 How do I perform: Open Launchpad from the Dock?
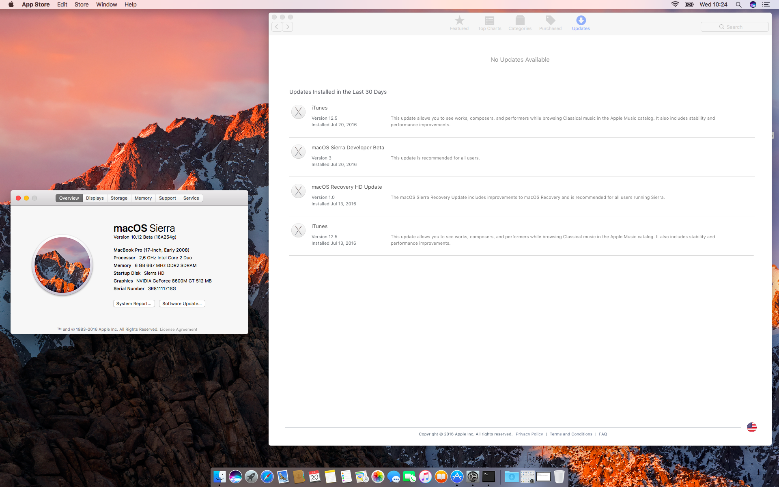tap(251, 476)
